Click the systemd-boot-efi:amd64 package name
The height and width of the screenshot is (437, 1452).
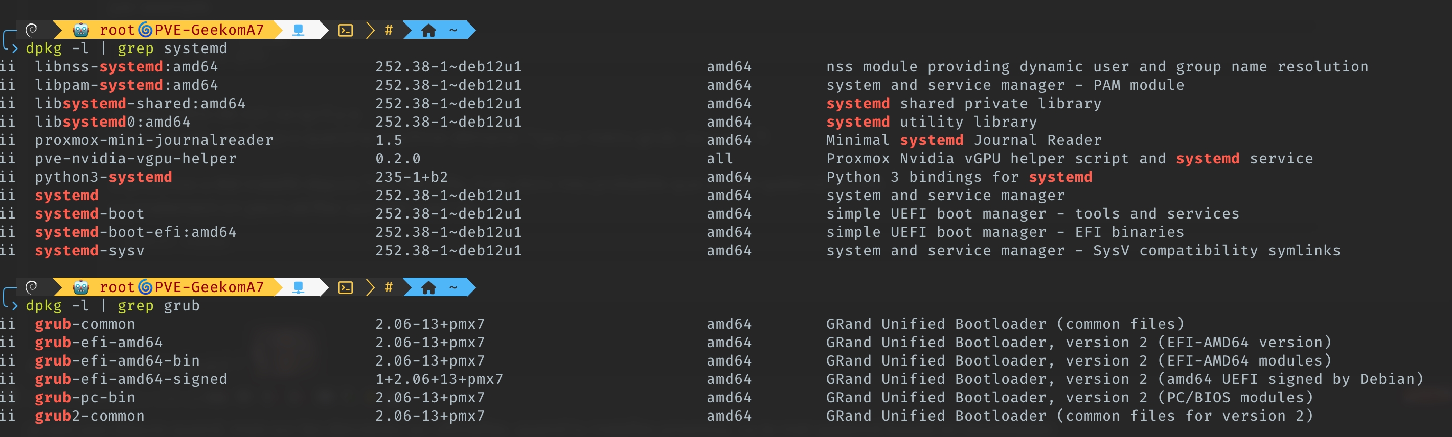click(x=135, y=232)
